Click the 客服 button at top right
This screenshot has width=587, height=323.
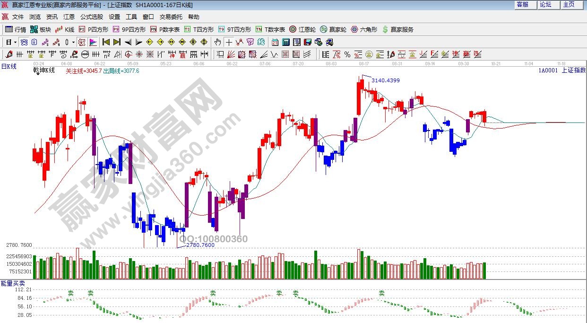523,5
